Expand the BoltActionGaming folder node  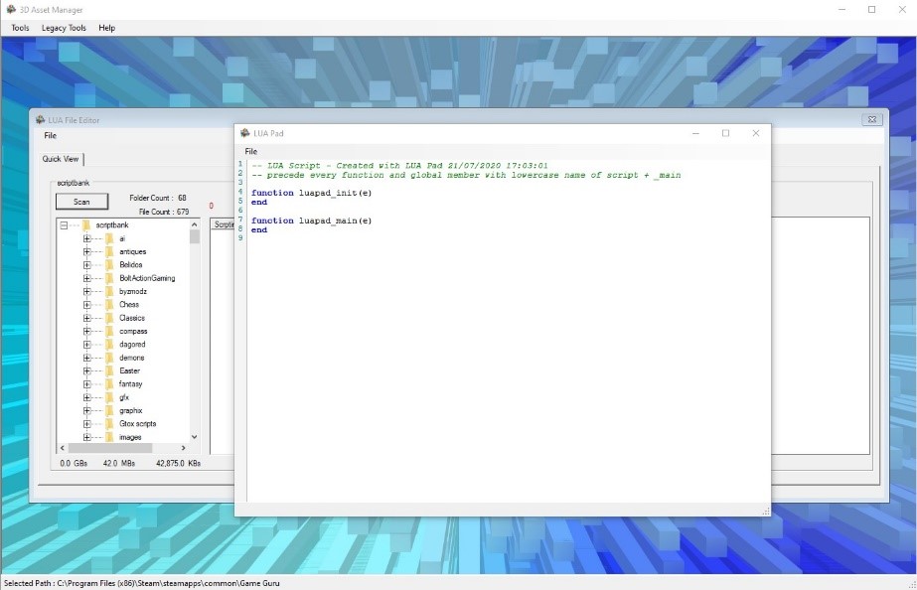87,278
